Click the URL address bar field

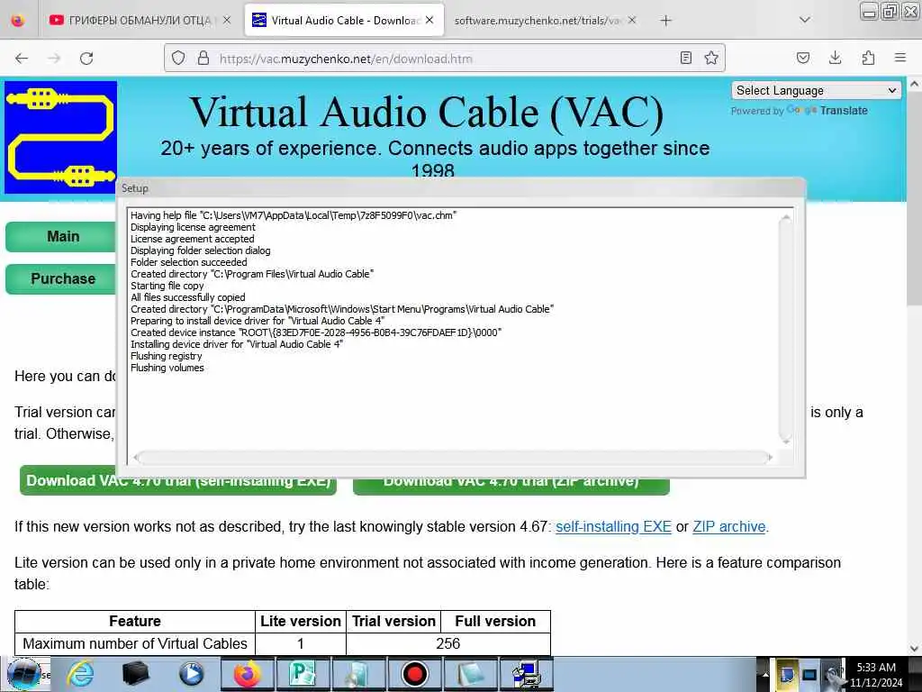tap(444, 59)
